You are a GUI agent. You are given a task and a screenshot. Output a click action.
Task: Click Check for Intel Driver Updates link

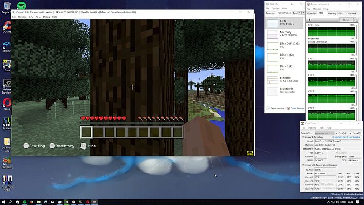pyautogui.click(x=346, y=137)
